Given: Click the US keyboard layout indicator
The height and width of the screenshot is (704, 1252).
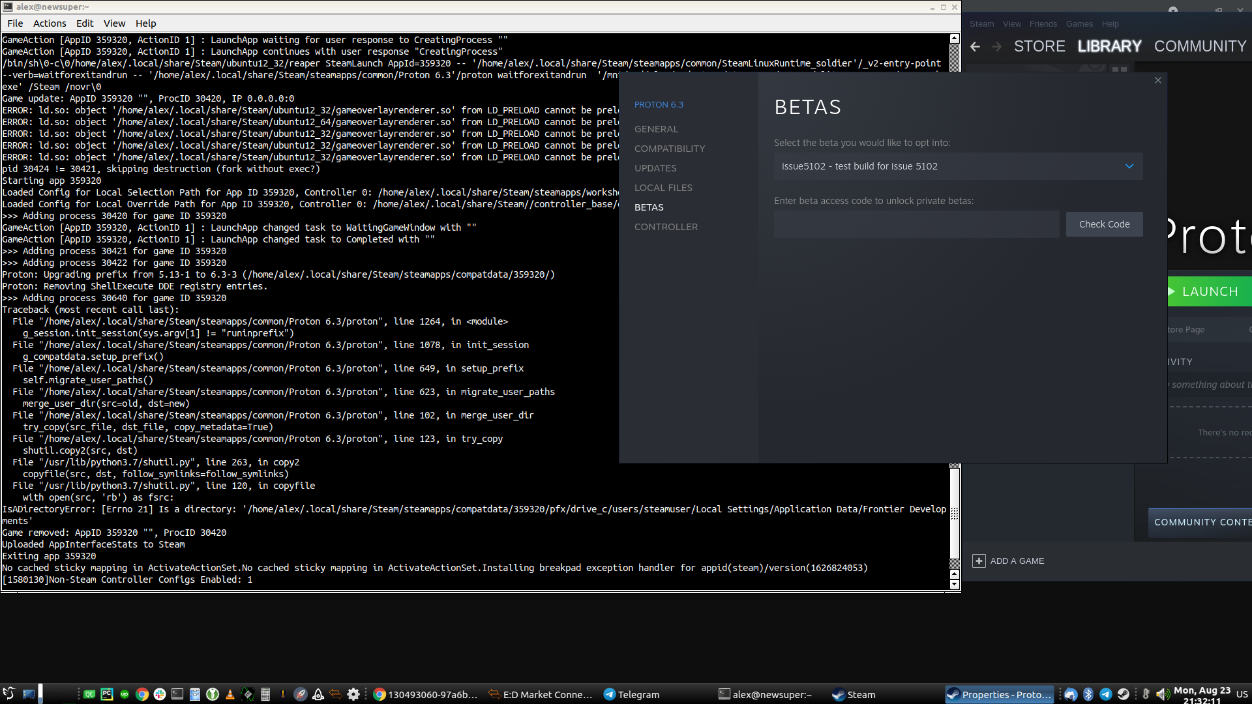Looking at the screenshot, I should (x=1242, y=694).
